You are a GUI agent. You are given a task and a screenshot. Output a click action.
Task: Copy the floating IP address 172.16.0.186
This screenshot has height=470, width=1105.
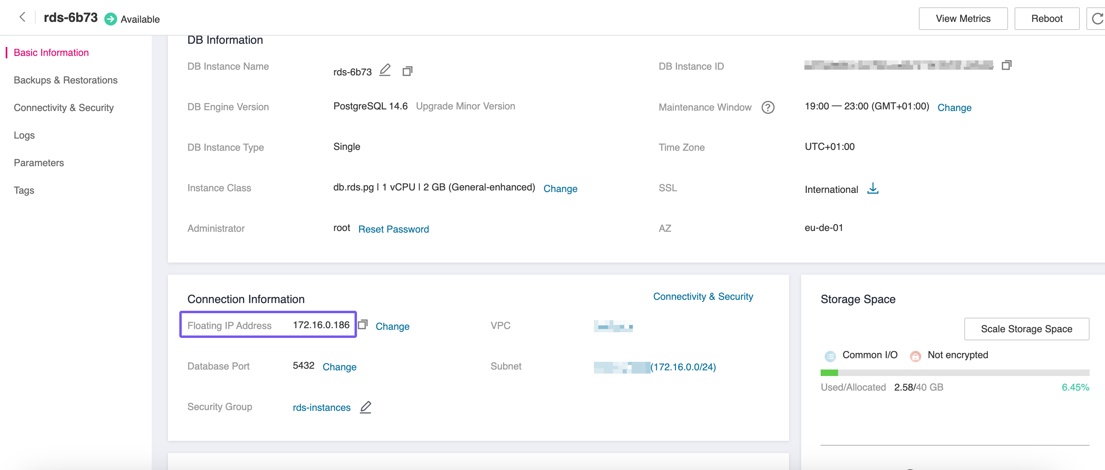[x=363, y=325]
